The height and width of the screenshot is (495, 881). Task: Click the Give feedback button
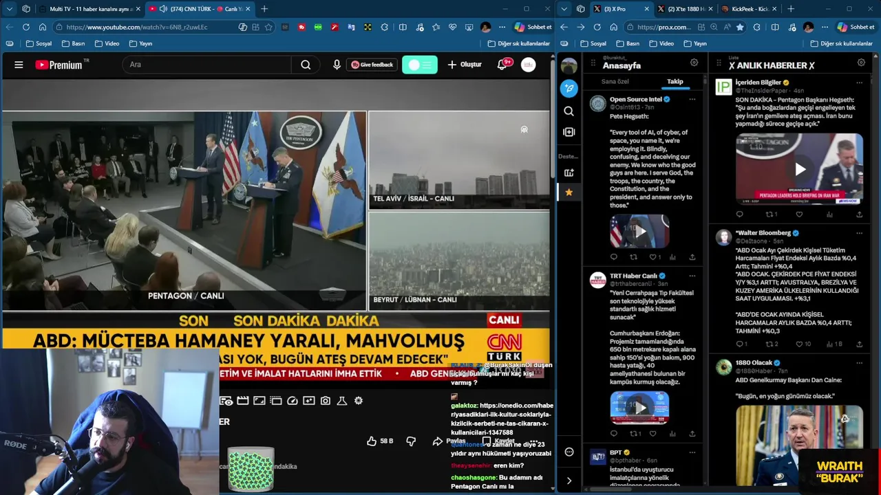[372, 65]
